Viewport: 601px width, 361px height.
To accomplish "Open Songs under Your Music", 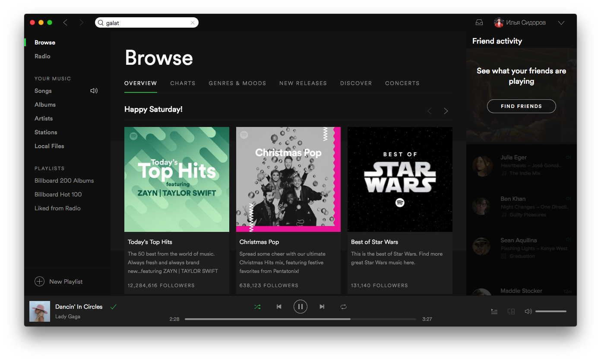I will point(43,91).
